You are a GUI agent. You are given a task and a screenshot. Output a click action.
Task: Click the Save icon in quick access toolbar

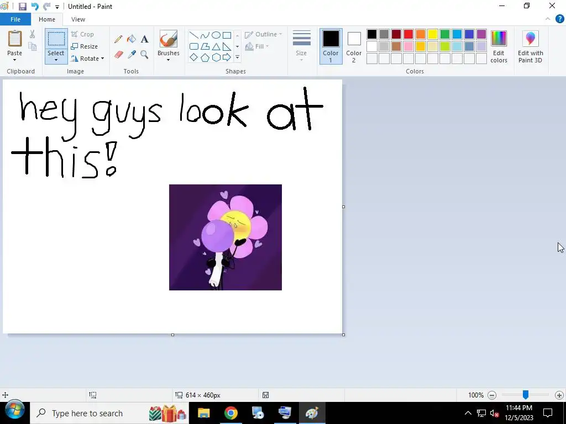[22, 7]
